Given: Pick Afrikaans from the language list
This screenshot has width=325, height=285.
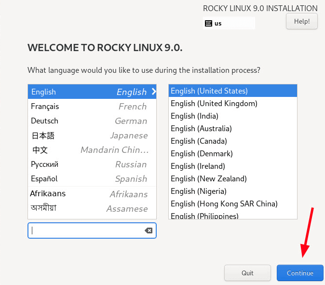Looking at the screenshot, I should click(92, 194).
